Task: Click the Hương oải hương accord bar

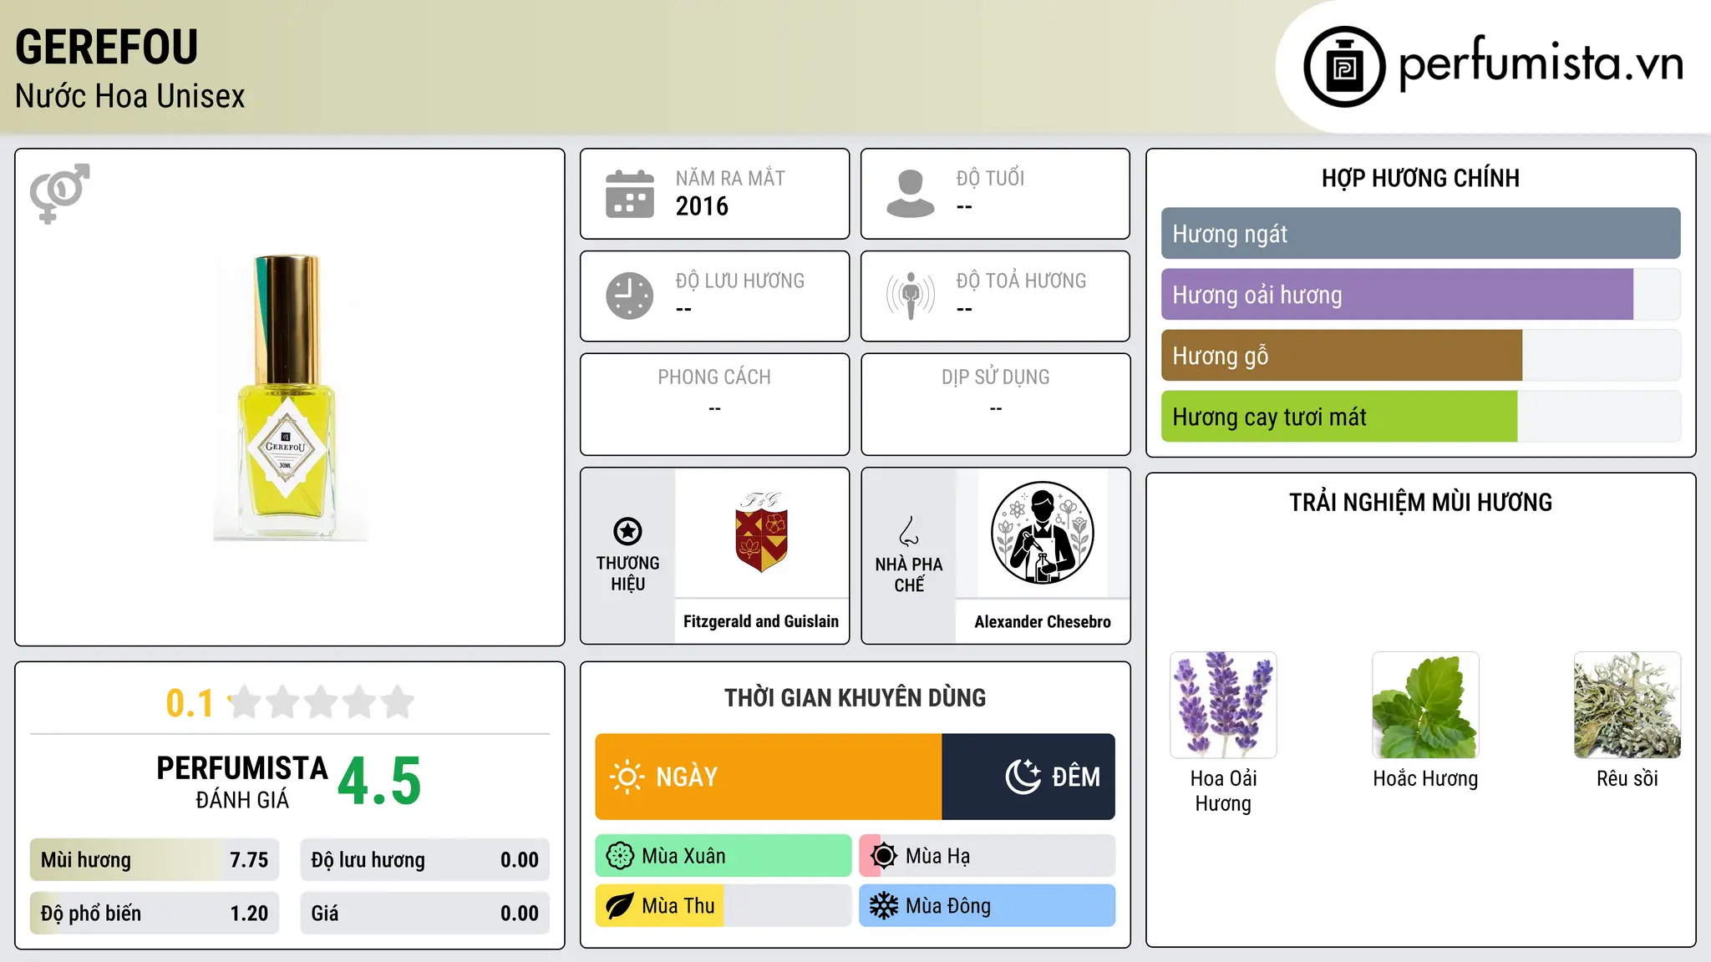Action: (x=1421, y=295)
